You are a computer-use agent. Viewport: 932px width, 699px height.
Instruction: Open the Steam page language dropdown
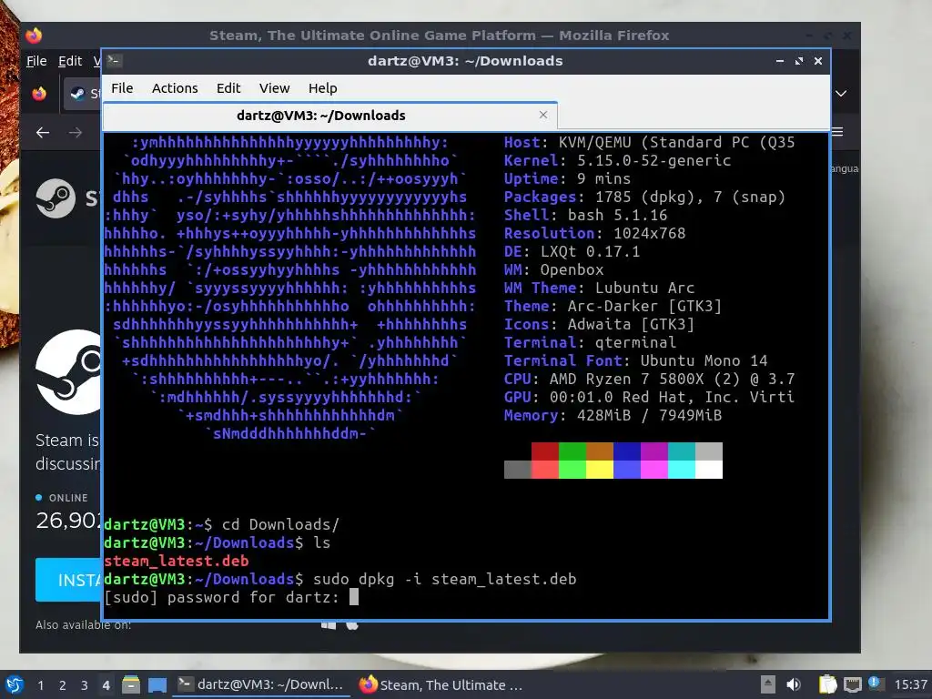click(845, 168)
